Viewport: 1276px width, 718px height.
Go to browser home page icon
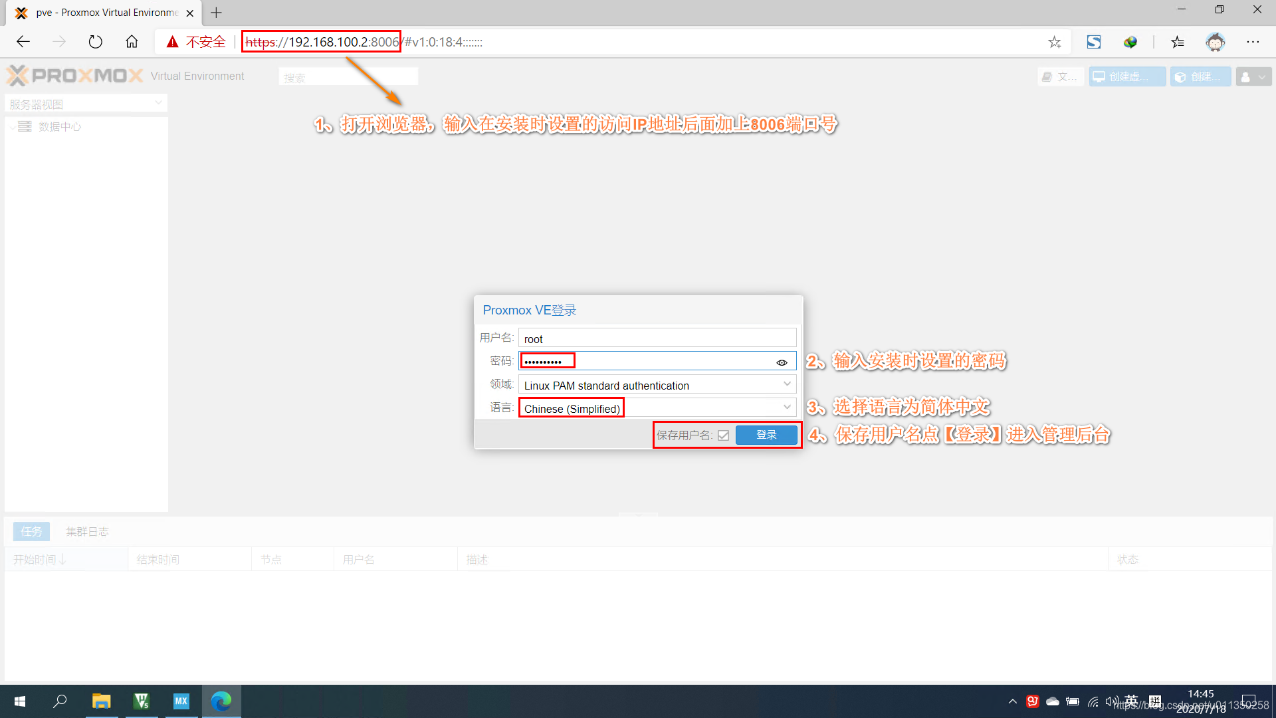[x=132, y=42]
